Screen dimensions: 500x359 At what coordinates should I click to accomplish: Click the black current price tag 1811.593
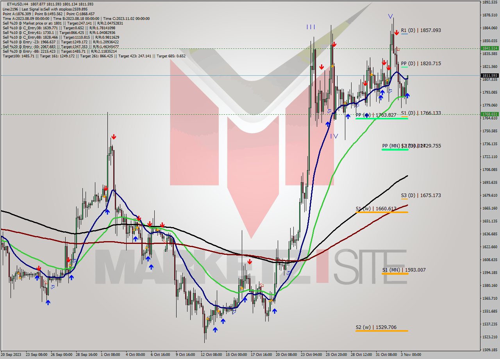[489, 75]
